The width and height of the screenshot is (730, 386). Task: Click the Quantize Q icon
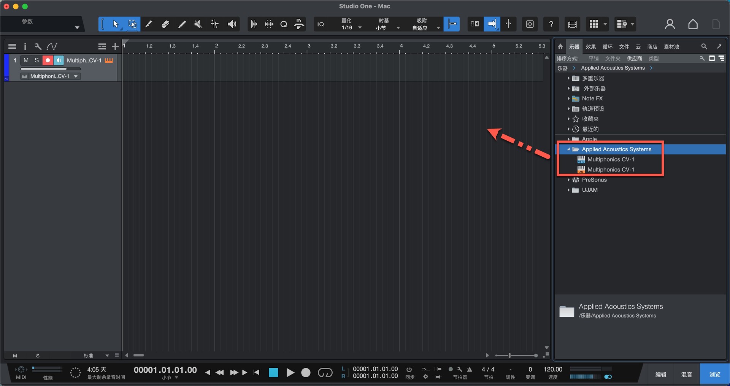(284, 24)
